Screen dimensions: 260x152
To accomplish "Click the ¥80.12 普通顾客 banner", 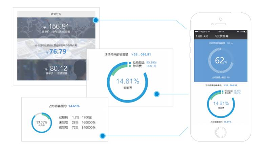I will pyautogui.click(x=52, y=70).
